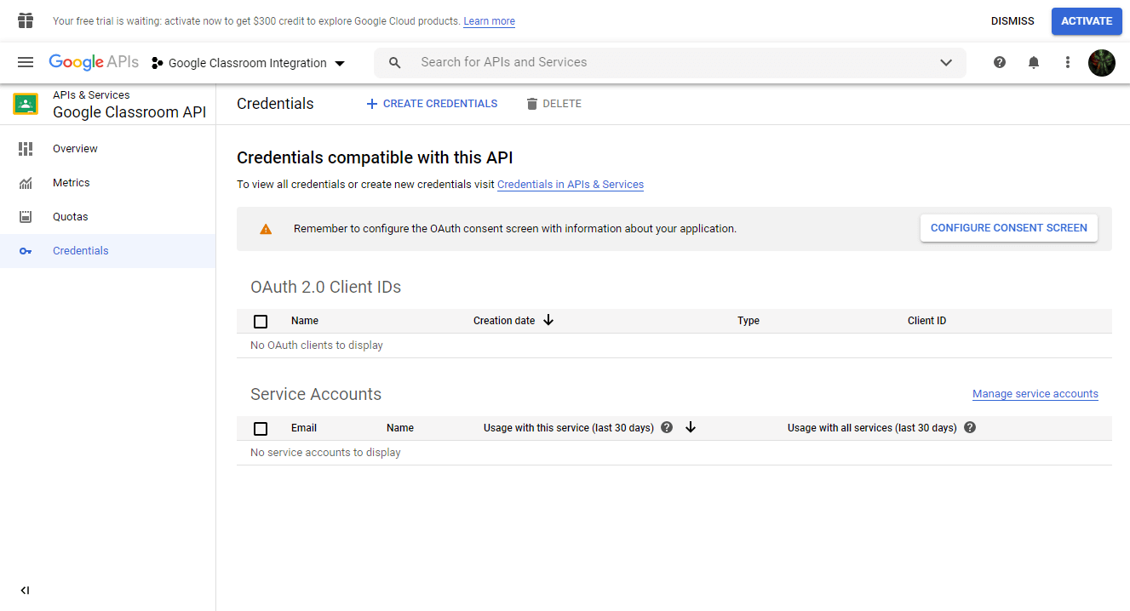Click the Google Classroom API logo icon
Viewport: 1130px width, 611px height.
coord(26,104)
